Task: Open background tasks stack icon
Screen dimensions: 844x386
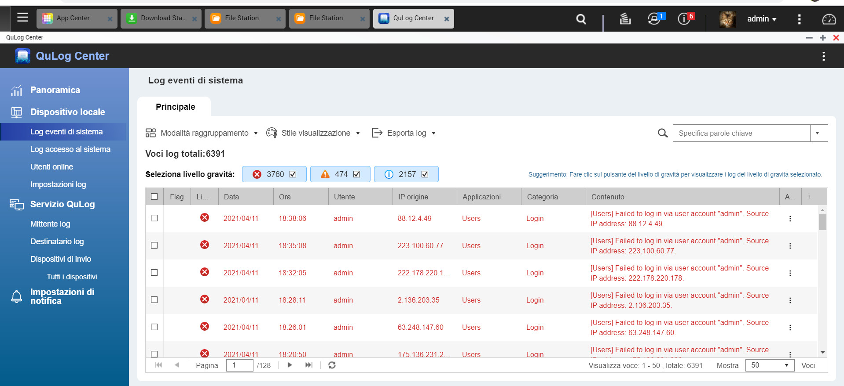Action: click(x=625, y=19)
